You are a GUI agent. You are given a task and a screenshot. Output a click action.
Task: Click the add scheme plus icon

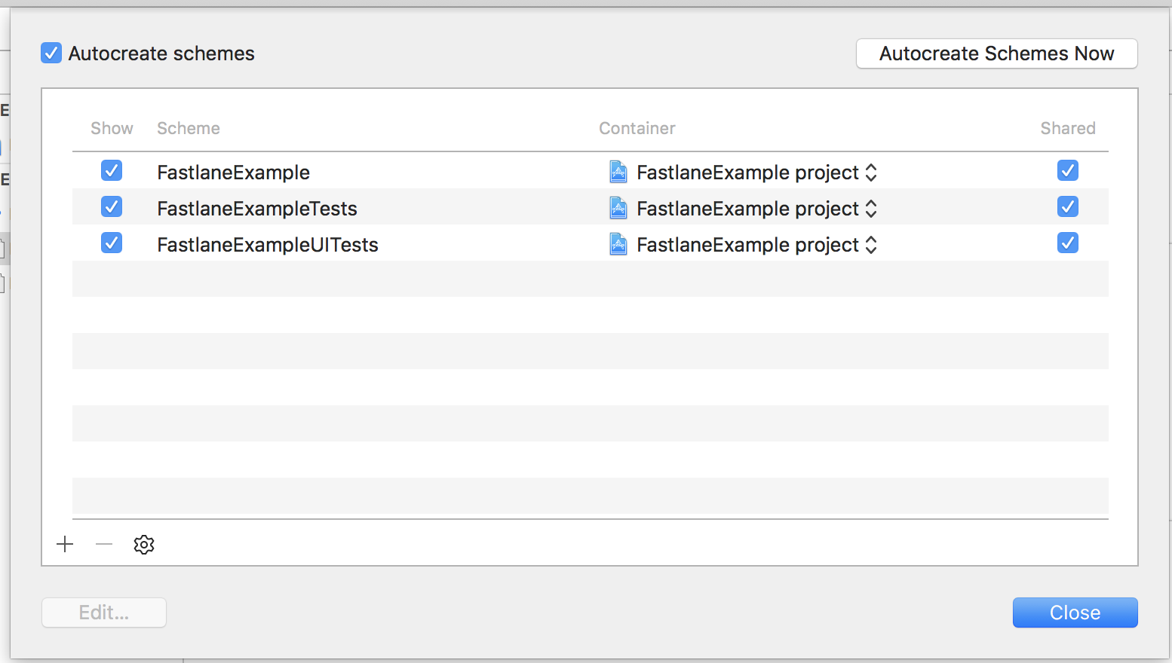point(65,544)
